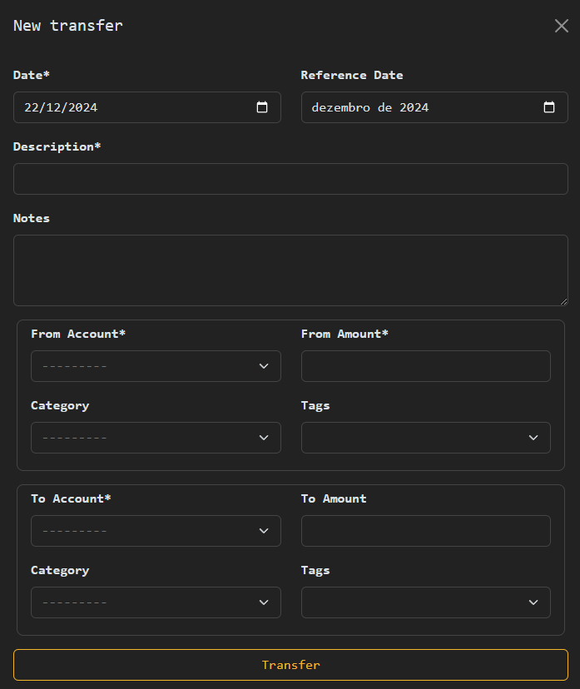Viewport: 580px width, 689px height.
Task: Click the Reference Date field text
Action: pos(370,107)
